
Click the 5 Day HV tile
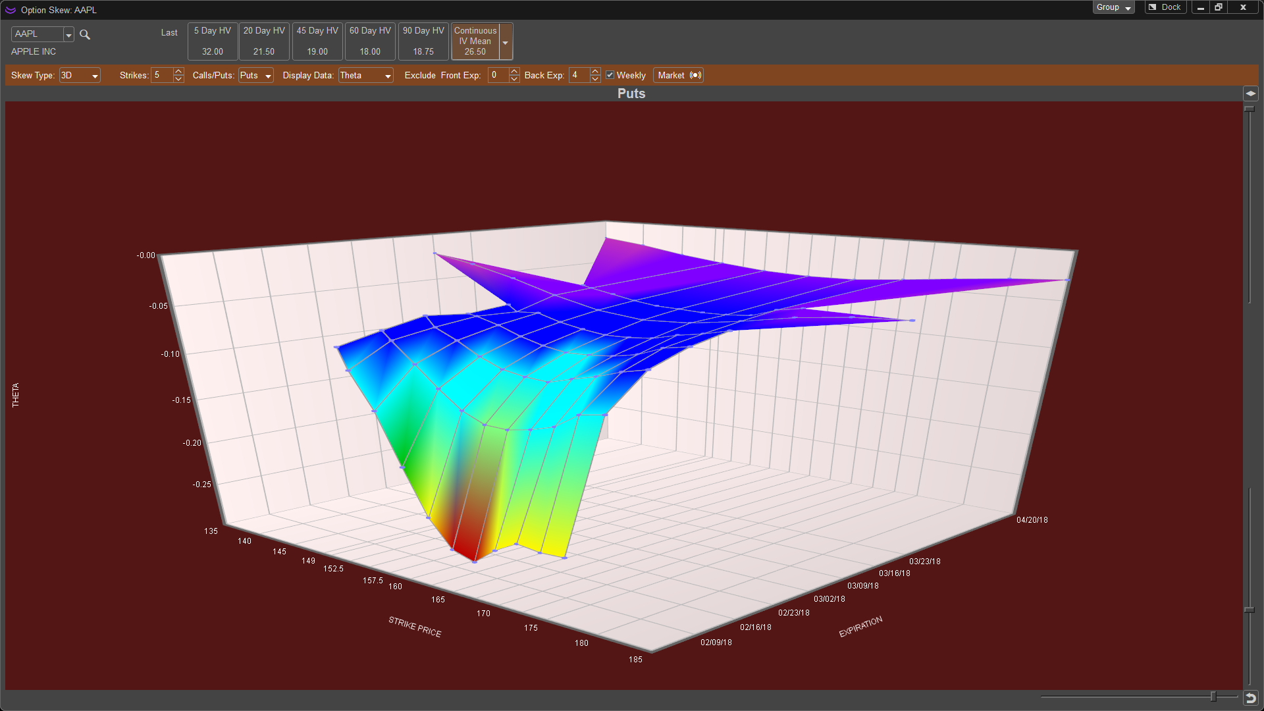tap(212, 41)
